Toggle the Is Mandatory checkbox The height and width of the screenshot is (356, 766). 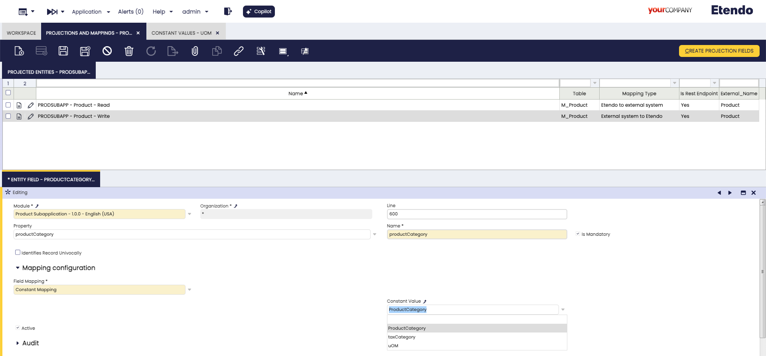[x=578, y=234]
